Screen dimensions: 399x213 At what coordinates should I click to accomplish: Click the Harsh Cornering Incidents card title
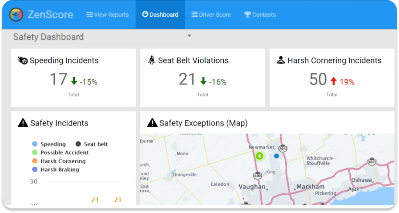point(334,60)
